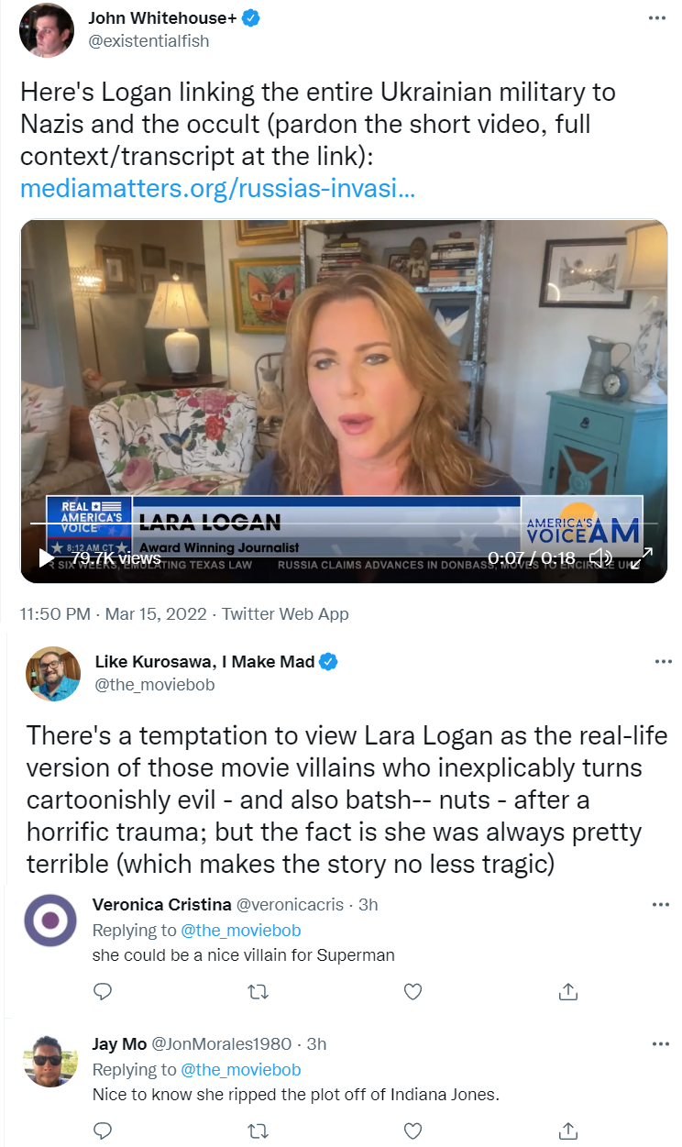Image resolution: width=682 pixels, height=1147 pixels.
Task: Reply to Veronica Cristina's tweet
Action: coord(104,991)
